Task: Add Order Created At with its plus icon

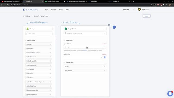Action: point(50,61)
